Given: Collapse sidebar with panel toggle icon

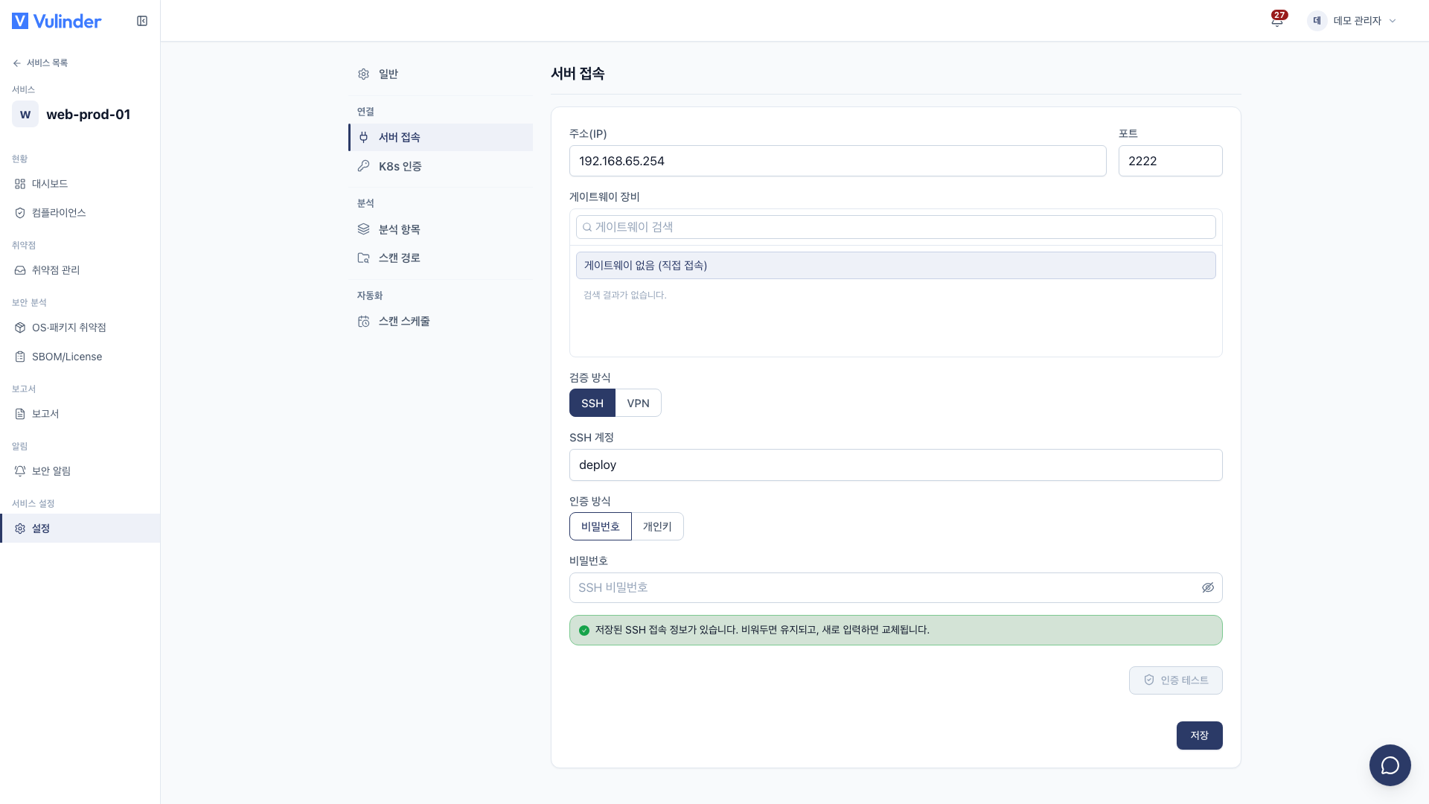Looking at the screenshot, I should pos(142,21).
